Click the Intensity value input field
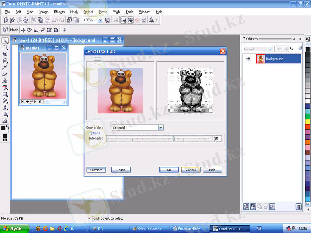The width and height of the screenshot is (311, 233). [x=217, y=139]
